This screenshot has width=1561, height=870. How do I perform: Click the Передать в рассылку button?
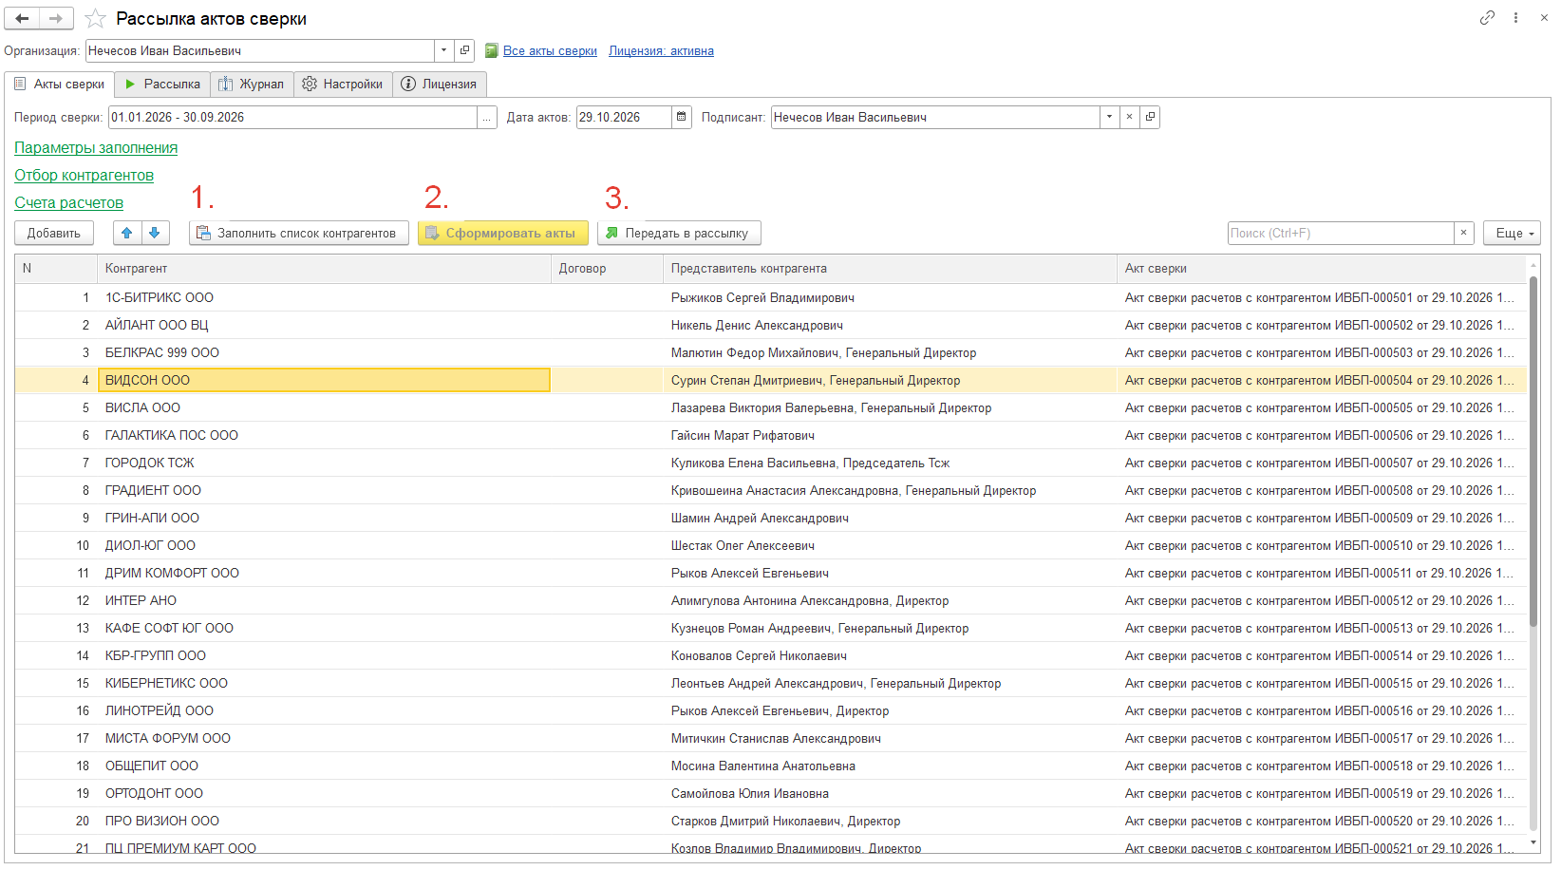click(x=679, y=233)
